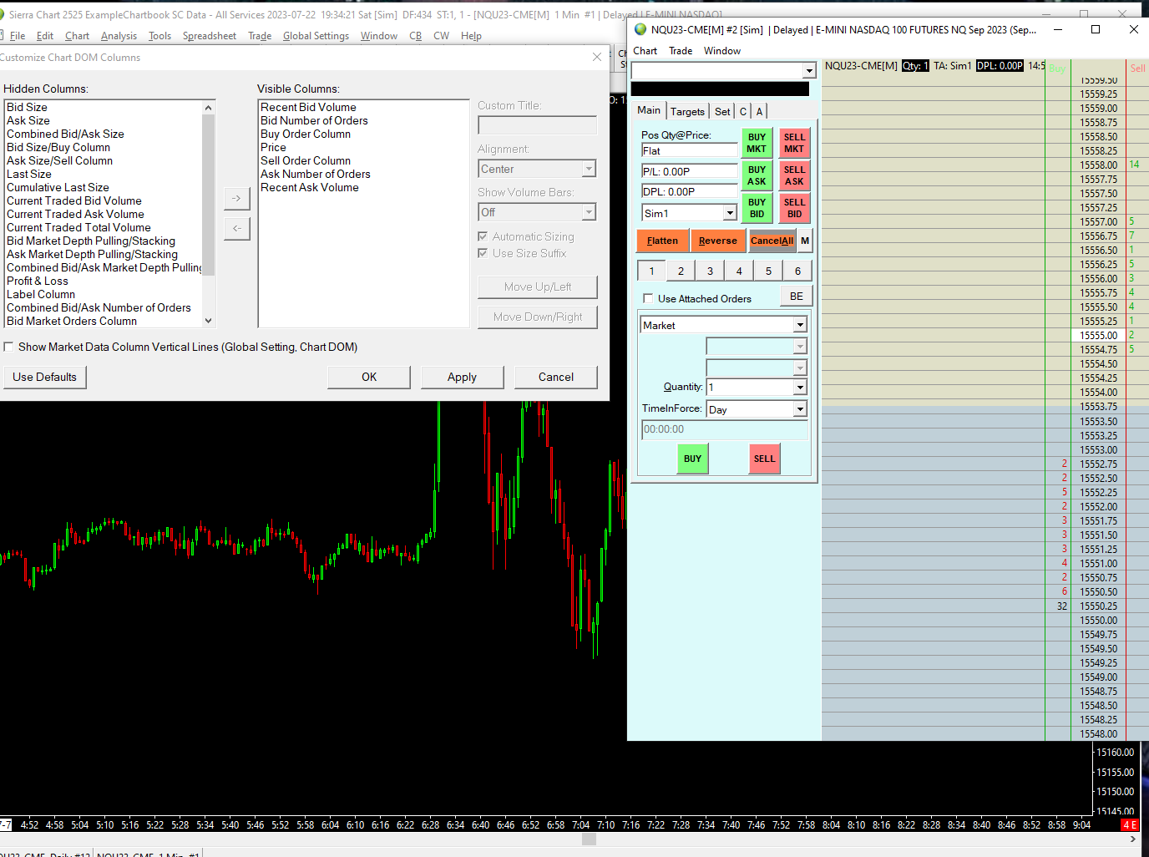Enable Use Attached Orders checkbox
Image resolution: width=1149 pixels, height=857 pixels.
(x=648, y=298)
